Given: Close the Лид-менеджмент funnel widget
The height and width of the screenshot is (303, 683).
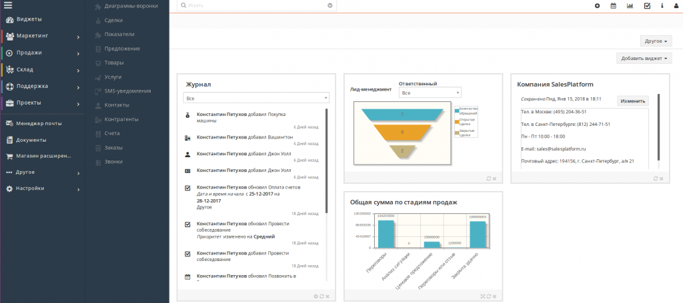Looking at the screenshot, I should (494, 178).
